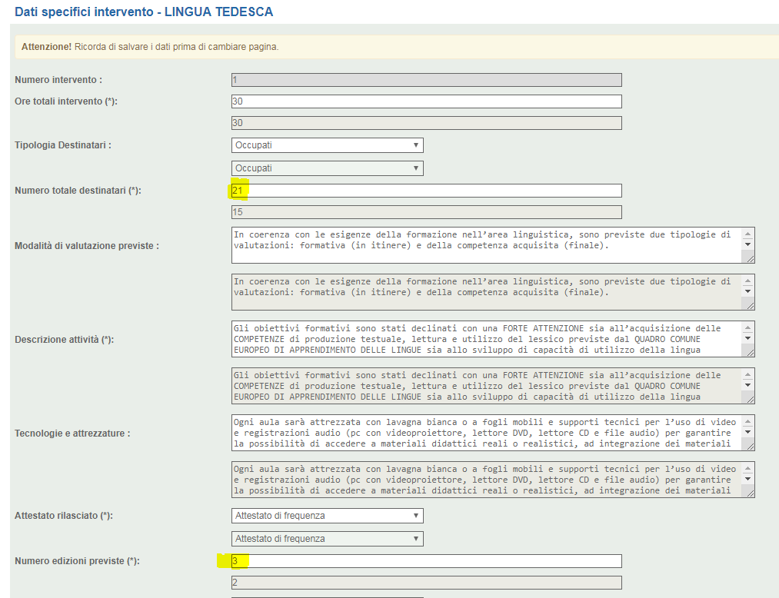Click resize handle of editable Modalità di valutazione textarea
Screen dimensions: 779x598
(748, 259)
